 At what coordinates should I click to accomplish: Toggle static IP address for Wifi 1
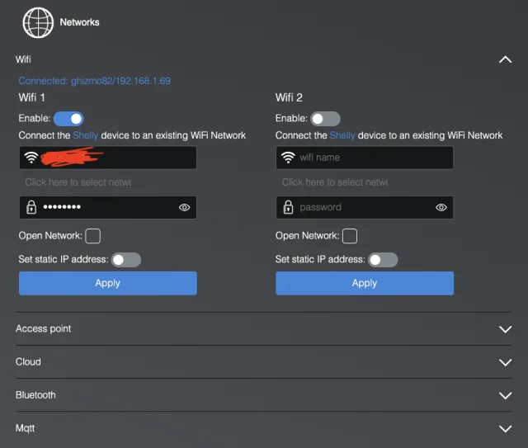click(126, 260)
